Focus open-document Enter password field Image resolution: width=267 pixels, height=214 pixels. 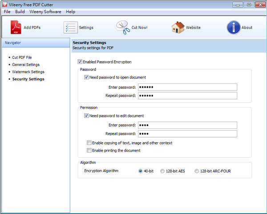(x=187, y=87)
